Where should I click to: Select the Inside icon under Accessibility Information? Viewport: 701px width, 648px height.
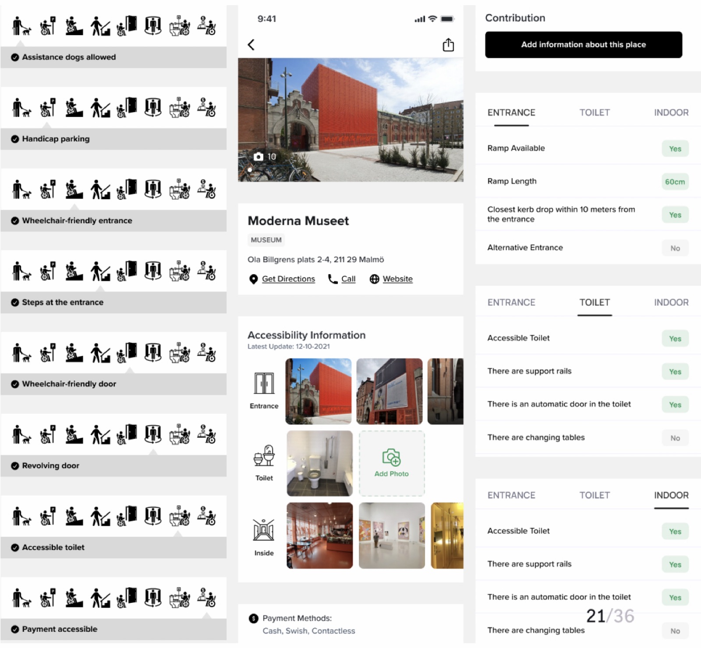[264, 530]
